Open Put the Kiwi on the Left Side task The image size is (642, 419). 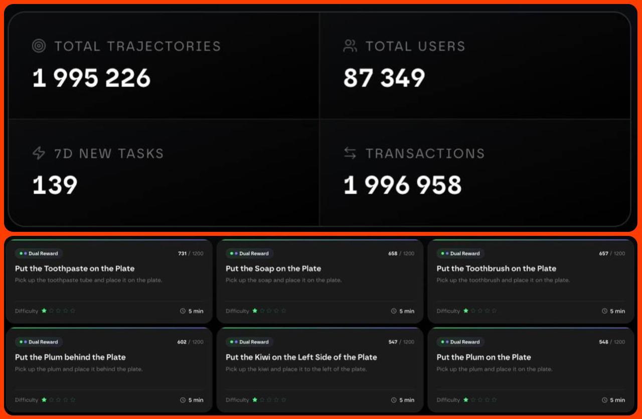click(x=301, y=357)
